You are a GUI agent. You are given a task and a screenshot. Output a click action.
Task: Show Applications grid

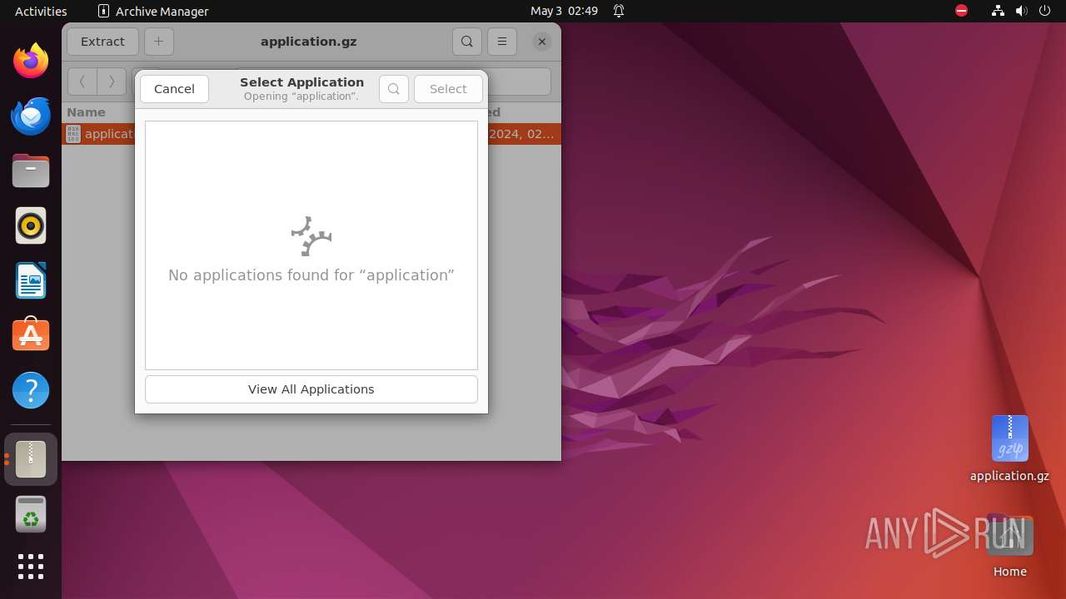click(31, 567)
